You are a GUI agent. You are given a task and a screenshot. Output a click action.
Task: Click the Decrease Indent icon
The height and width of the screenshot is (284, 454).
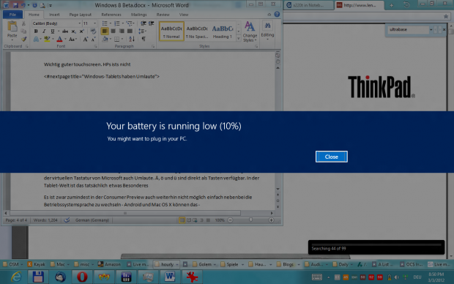(144, 23)
